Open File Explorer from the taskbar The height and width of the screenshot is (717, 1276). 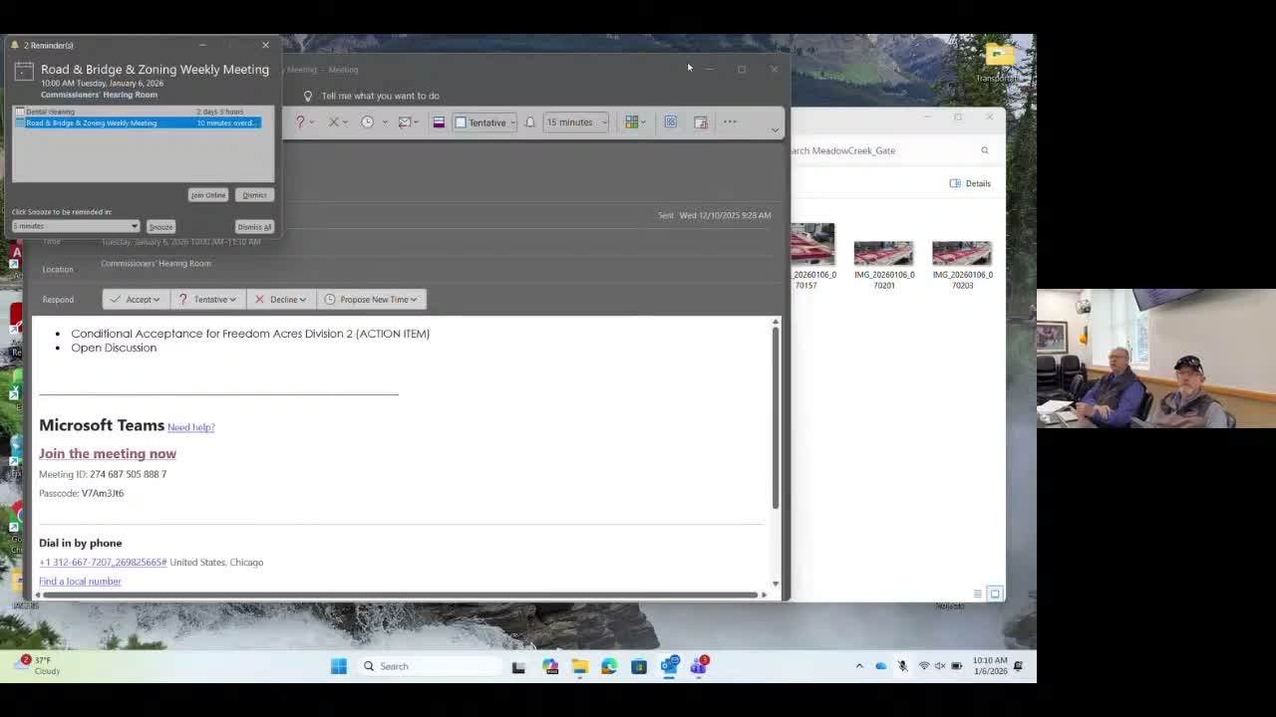(x=580, y=666)
